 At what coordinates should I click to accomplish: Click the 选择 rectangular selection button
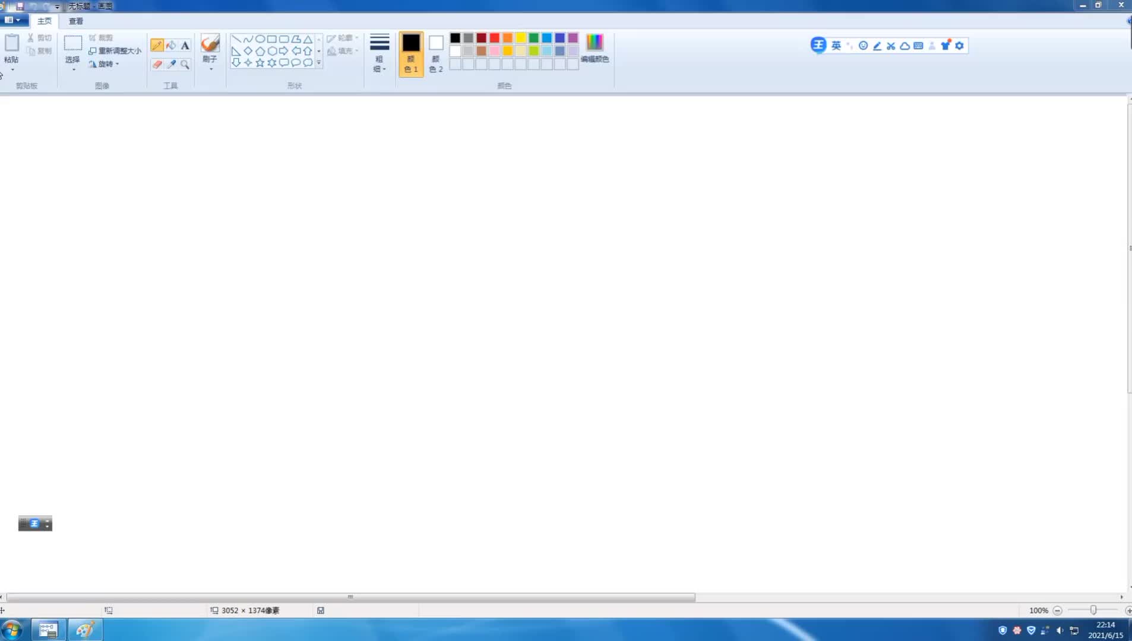[x=73, y=49]
